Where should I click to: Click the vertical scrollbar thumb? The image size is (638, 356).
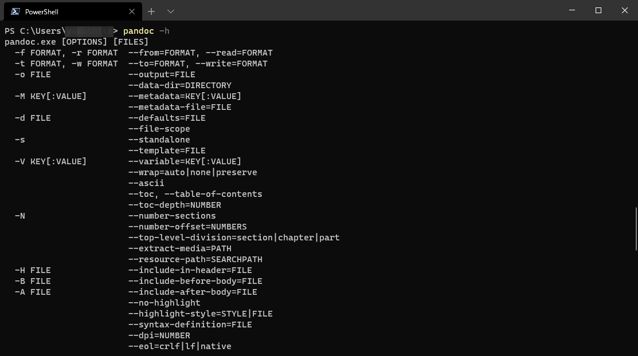click(636, 229)
